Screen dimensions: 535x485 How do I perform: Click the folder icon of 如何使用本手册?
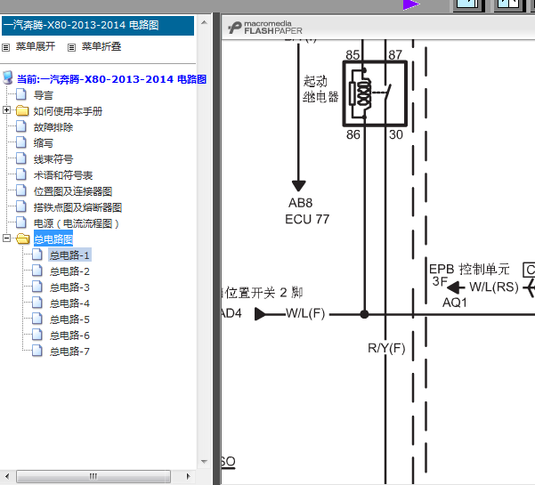coord(22,110)
